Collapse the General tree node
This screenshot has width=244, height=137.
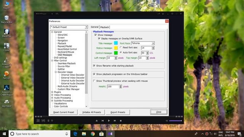pyautogui.click(x=52, y=32)
